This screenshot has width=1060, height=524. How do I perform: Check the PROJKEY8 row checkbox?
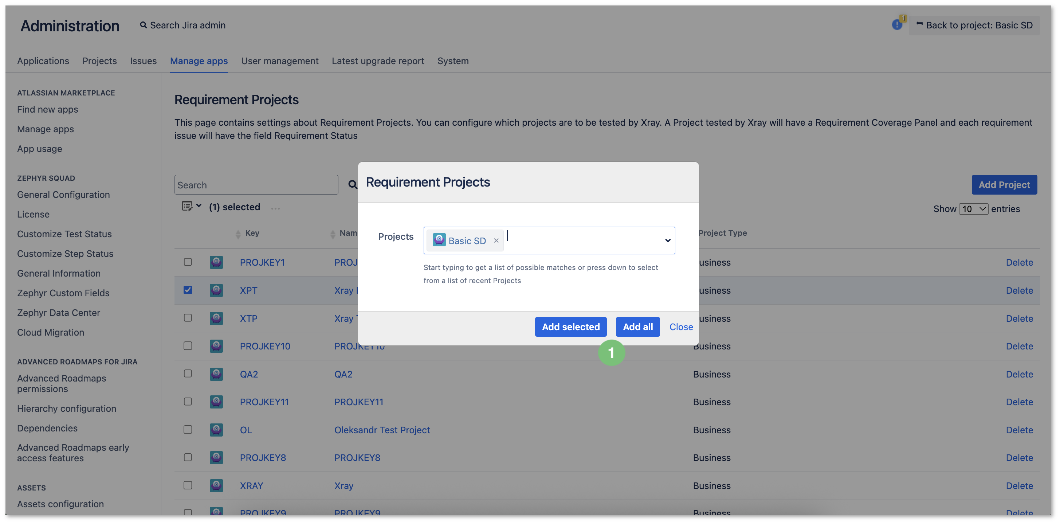click(188, 457)
